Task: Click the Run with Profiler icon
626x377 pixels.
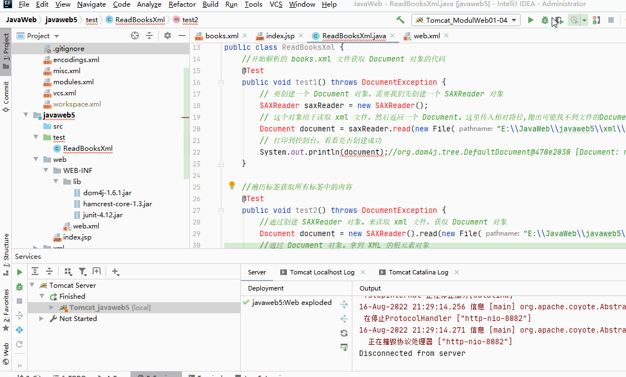Action: (x=574, y=20)
